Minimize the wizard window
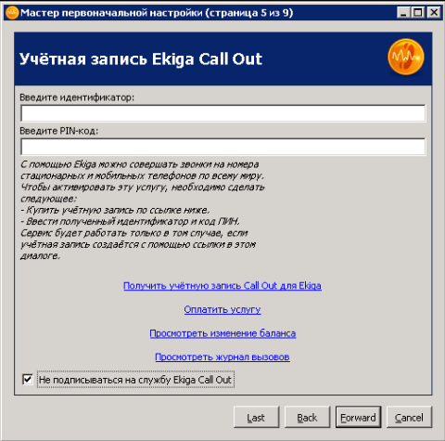This screenshot has height=441, width=445. click(x=403, y=13)
